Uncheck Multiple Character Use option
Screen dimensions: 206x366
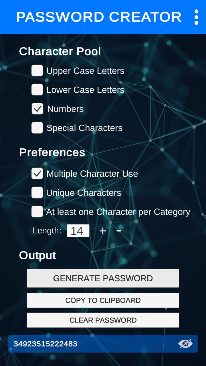[37, 174]
